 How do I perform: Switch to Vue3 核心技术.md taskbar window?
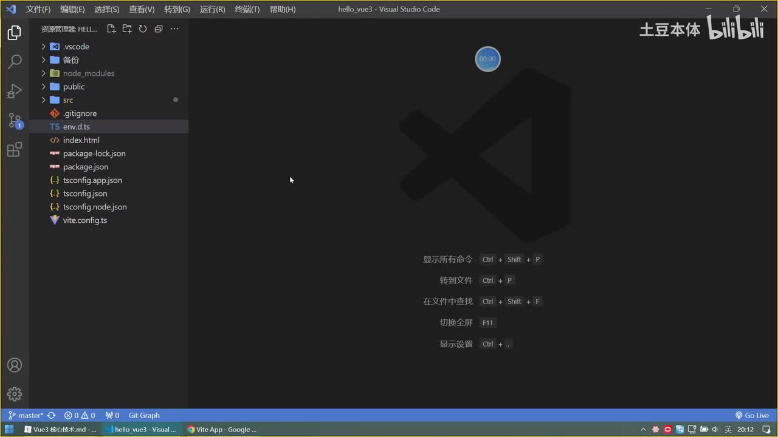click(61, 429)
